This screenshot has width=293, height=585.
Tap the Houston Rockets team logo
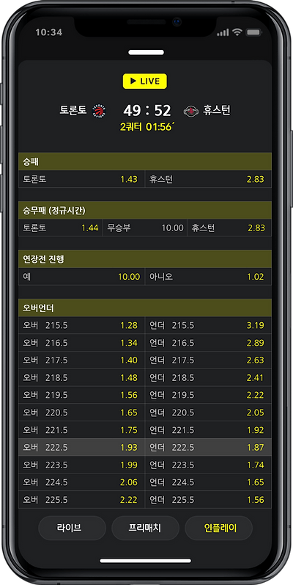point(191,111)
